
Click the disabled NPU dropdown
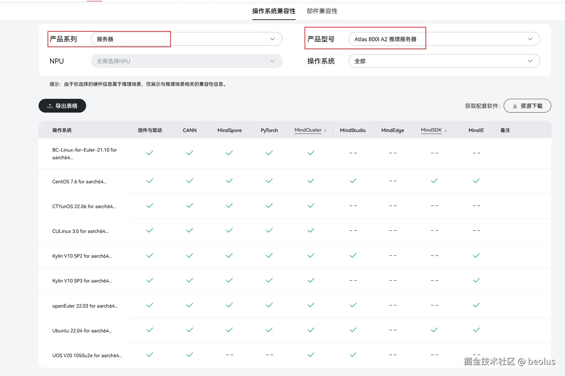pos(186,61)
